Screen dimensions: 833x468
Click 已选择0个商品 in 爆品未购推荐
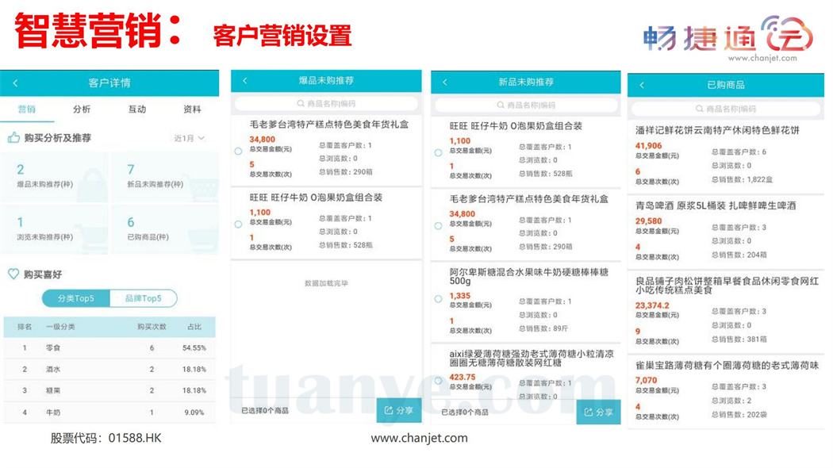click(265, 411)
